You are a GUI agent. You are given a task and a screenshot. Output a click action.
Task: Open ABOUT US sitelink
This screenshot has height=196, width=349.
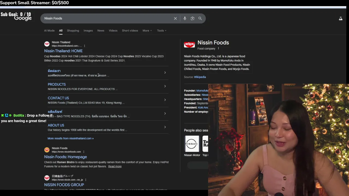[x=56, y=125]
